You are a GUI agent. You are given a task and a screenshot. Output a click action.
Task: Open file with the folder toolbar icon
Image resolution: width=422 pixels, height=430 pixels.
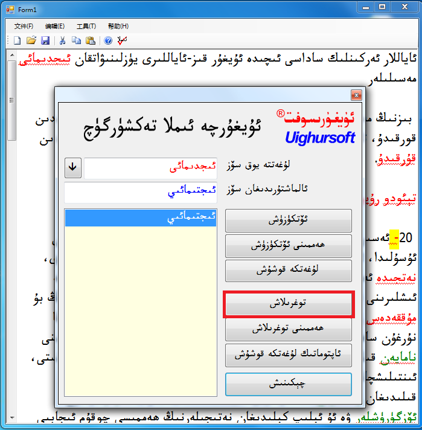coord(31,40)
